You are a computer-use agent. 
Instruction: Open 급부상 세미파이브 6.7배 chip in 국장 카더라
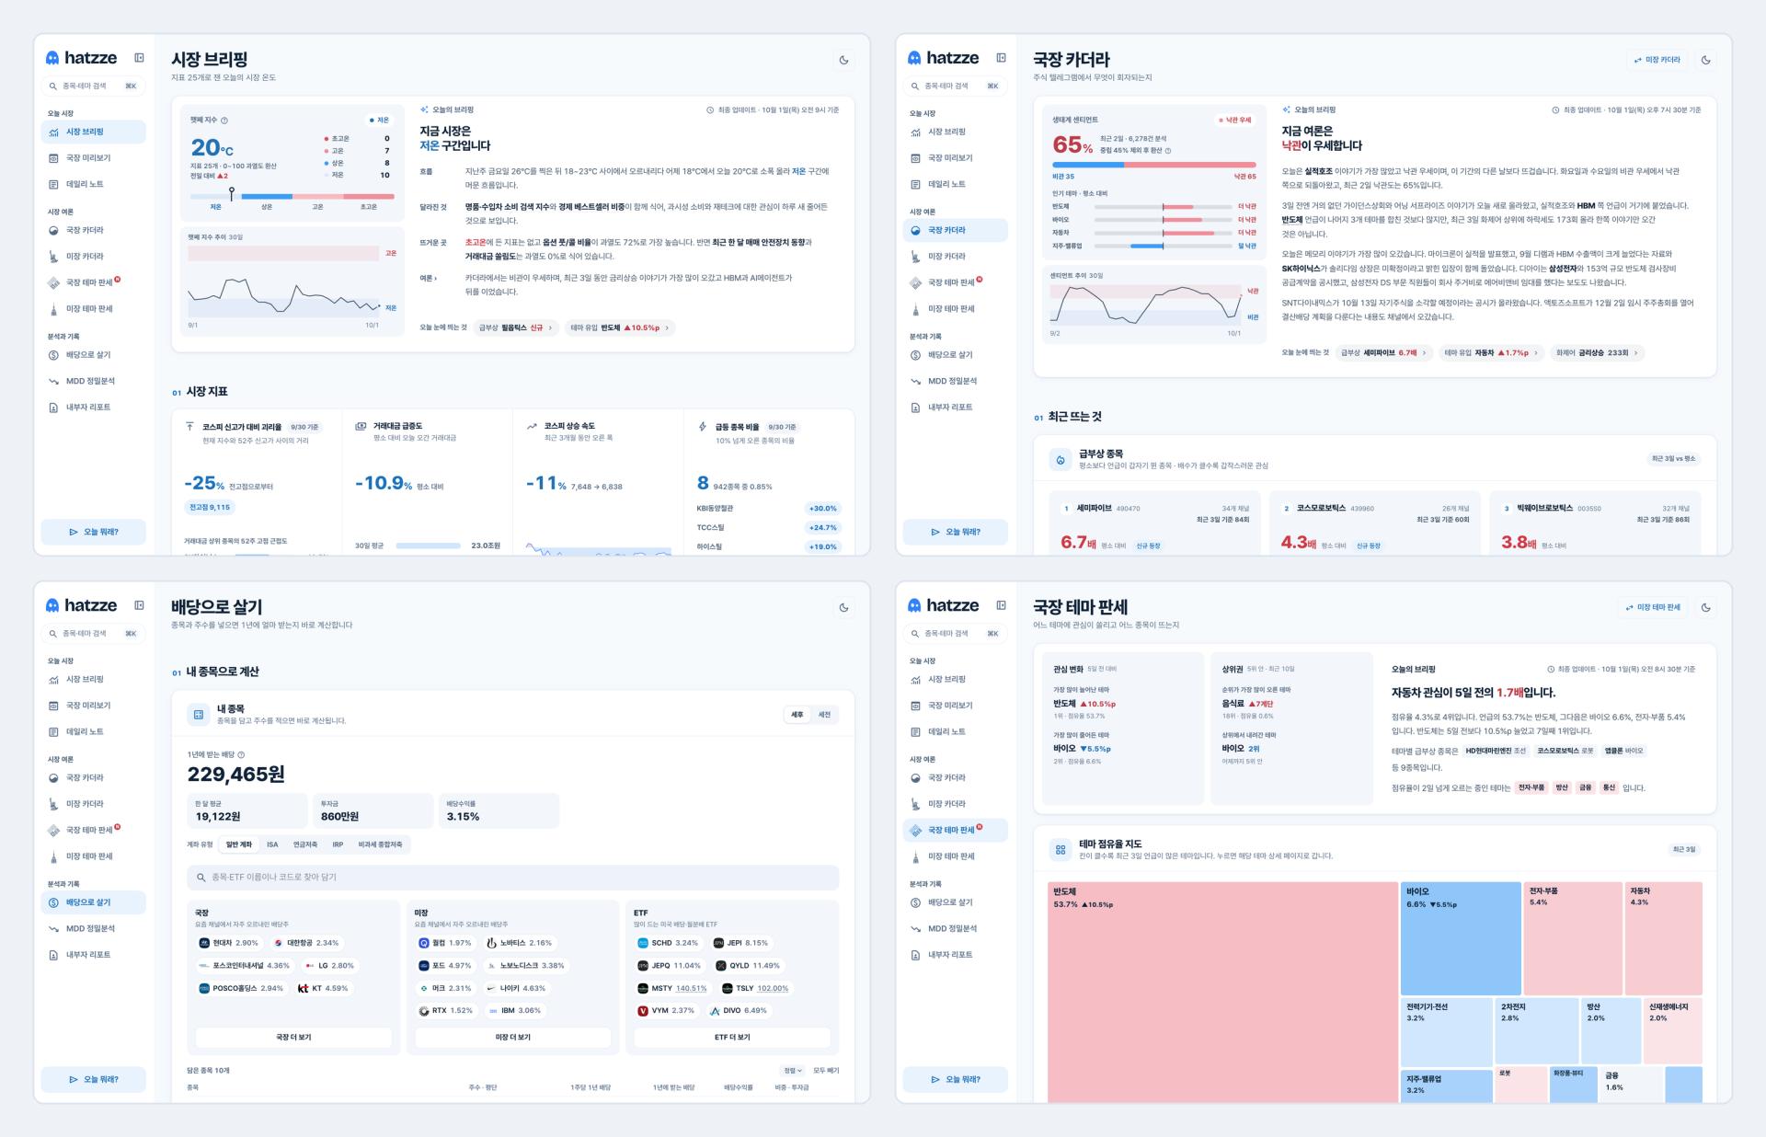[x=1383, y=352]
